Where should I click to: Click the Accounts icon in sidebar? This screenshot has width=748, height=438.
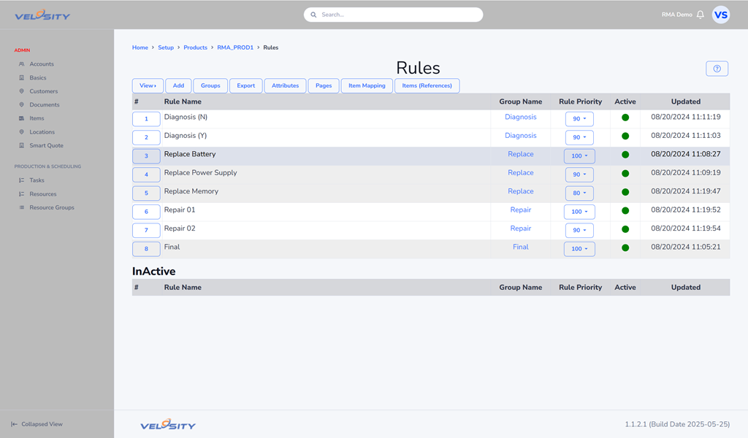22,64
